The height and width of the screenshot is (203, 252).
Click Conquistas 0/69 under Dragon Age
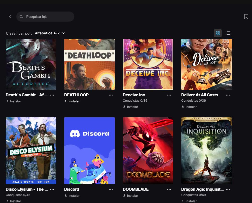click(194, 195)
